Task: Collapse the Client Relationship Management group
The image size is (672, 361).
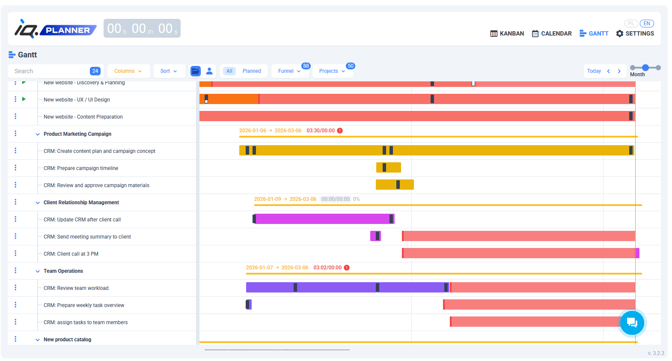Action: tap(38, 203)
